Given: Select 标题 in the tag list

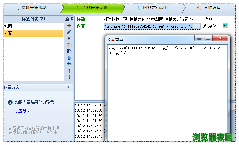Looking at the screenshot, I should tap(33, 26).
